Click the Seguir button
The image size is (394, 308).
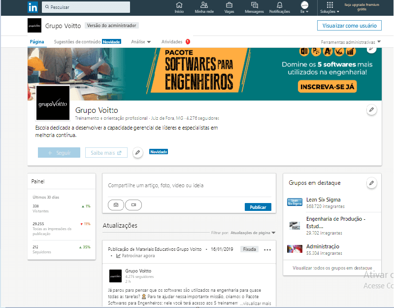pyautogui.click(x=59, y=153)
